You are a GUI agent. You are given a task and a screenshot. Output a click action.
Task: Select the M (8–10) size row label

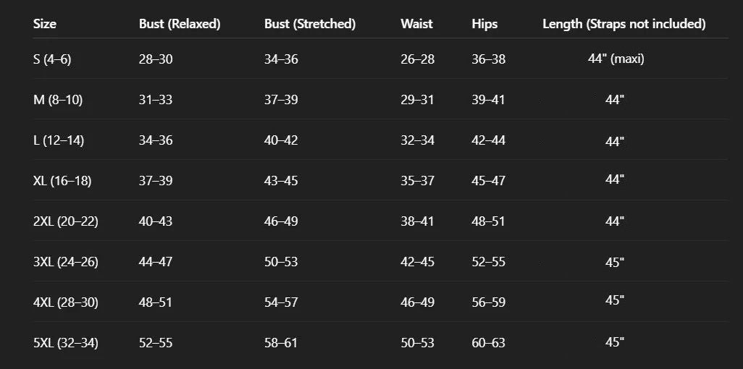(58, 100)
